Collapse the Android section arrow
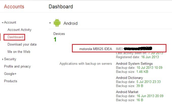Screen dimensions: 172x106 [50, 23]
